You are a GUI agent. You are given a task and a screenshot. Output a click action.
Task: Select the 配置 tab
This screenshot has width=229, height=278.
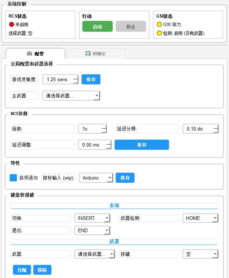pos(35,53)
